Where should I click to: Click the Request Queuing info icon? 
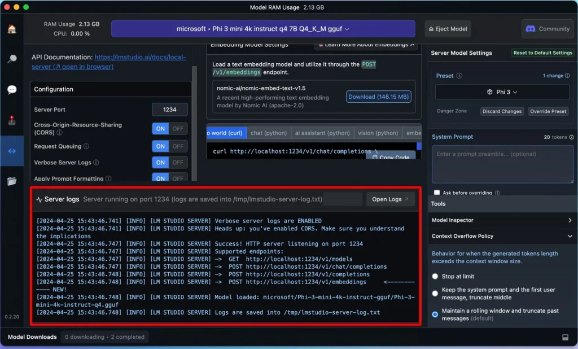[x=86, y=146]
